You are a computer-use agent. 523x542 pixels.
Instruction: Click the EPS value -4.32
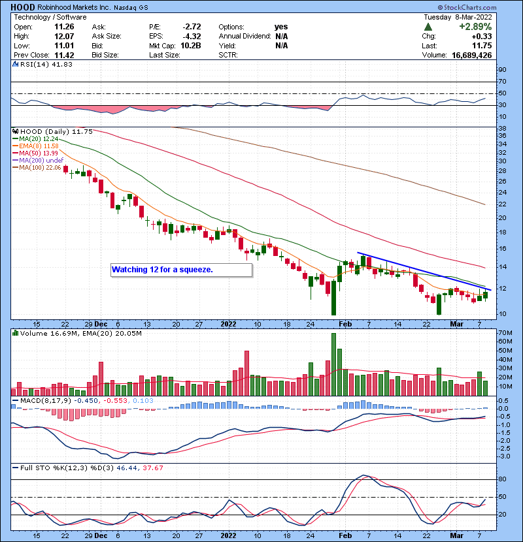pos(192,36)
